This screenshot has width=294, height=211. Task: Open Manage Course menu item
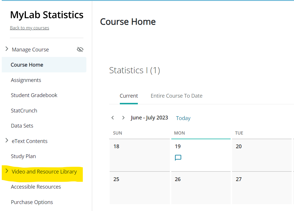click(30, 50)
